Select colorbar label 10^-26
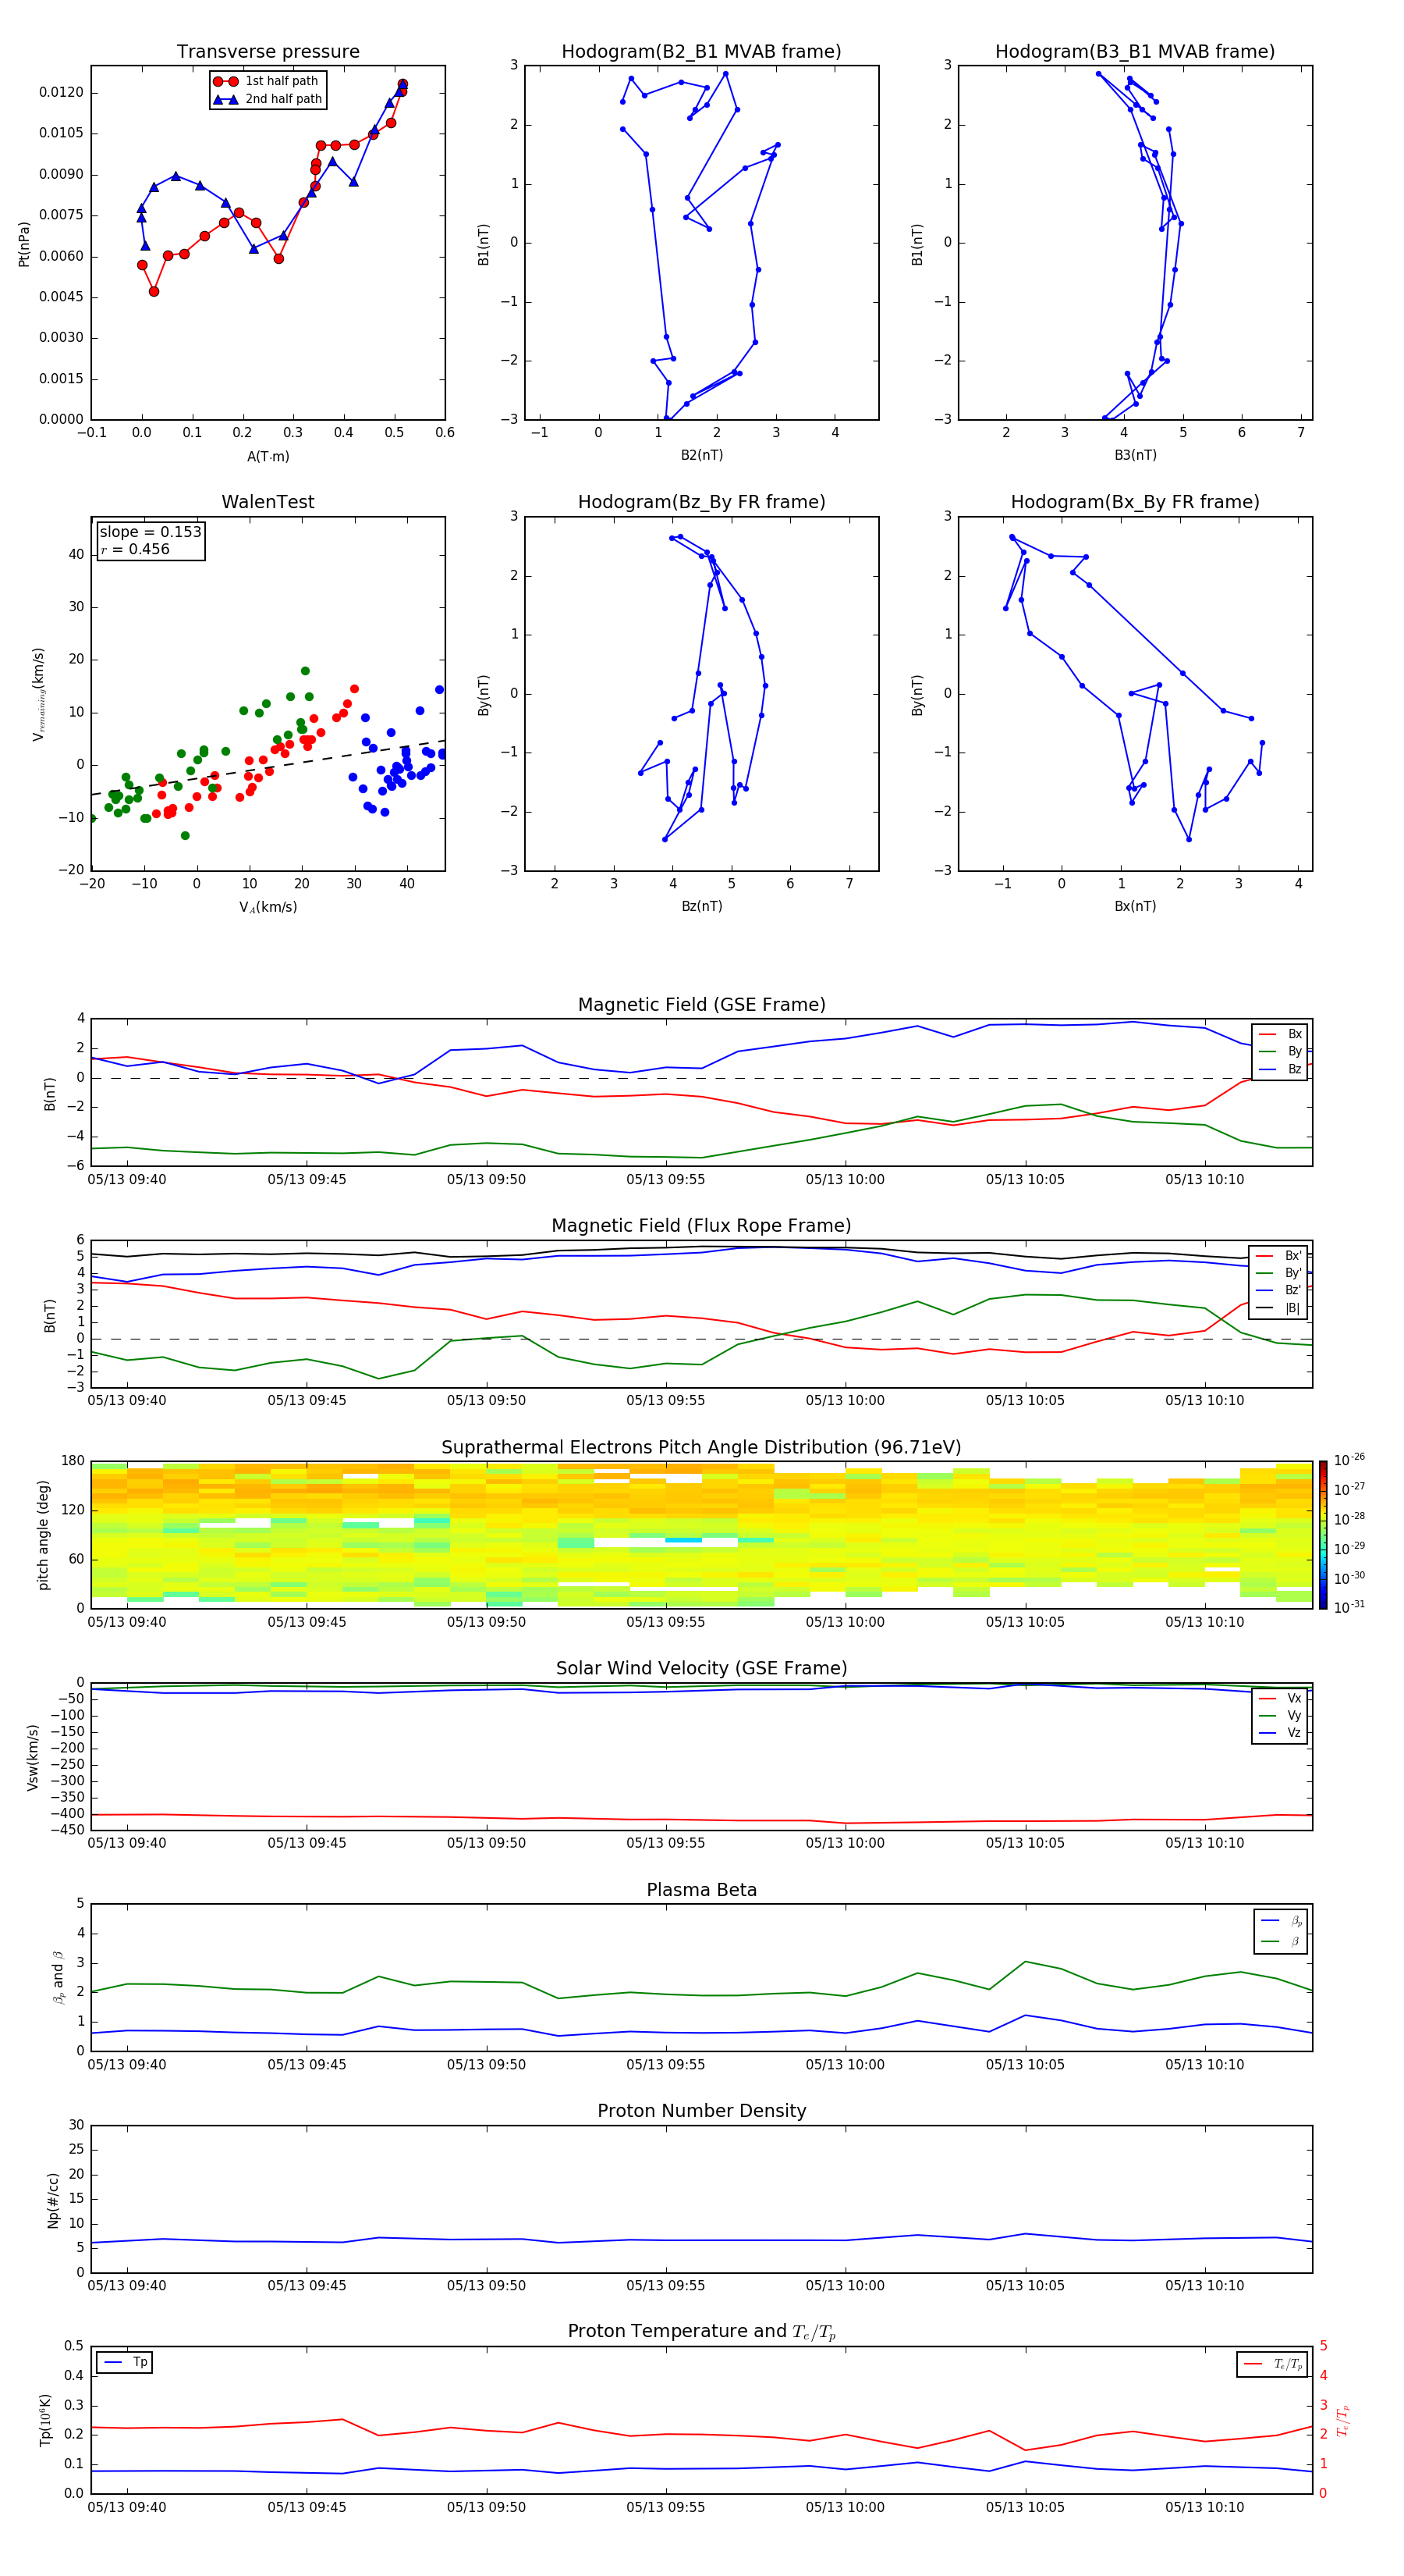The height and width of the screenshot is (2576, 1404). click(1349, 1460)
